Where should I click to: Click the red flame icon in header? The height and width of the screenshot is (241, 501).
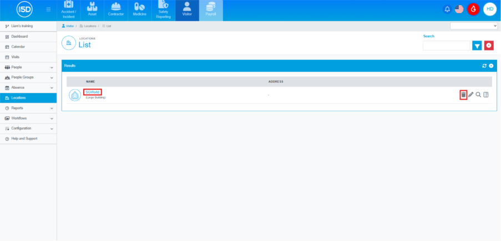[473, 9]
